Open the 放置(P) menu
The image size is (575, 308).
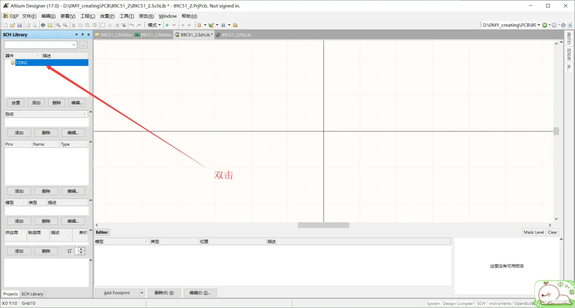[107, 16]
